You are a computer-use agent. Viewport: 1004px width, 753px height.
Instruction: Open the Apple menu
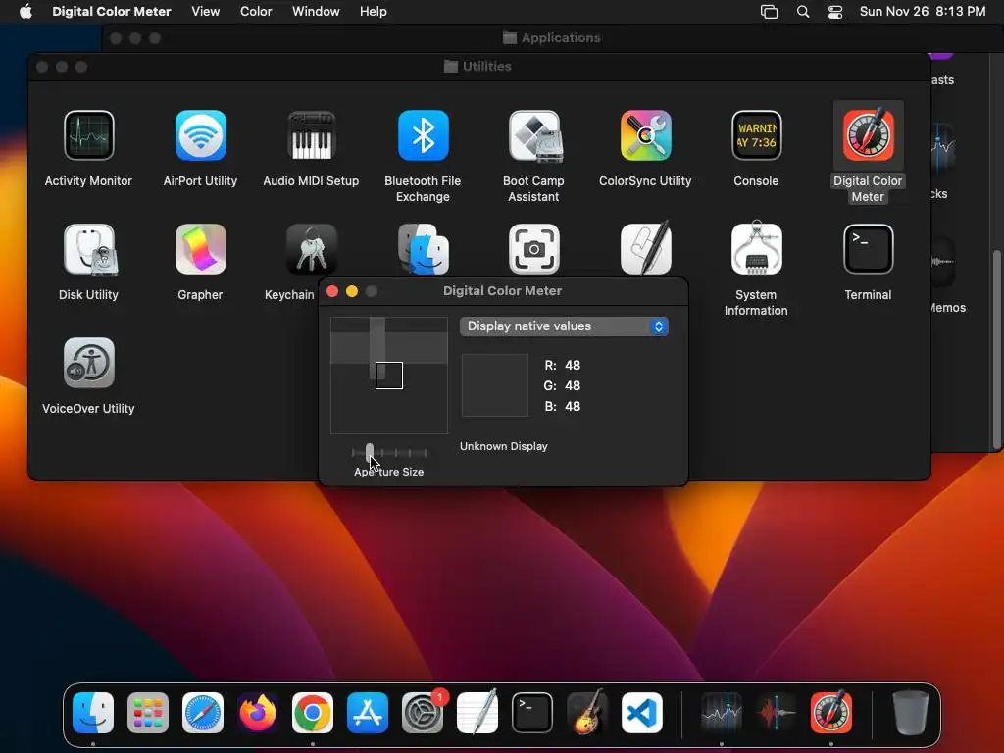(x=25, y=12)
